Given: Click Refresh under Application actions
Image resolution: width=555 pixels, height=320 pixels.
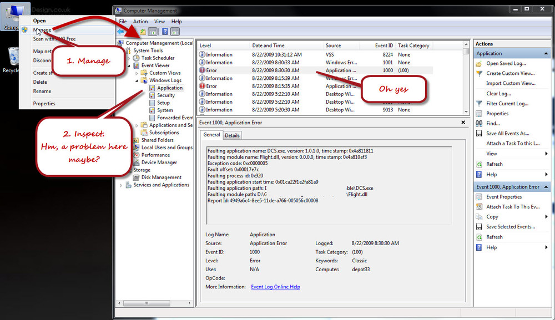Looking at the screenshot, I should pos(494,164).
